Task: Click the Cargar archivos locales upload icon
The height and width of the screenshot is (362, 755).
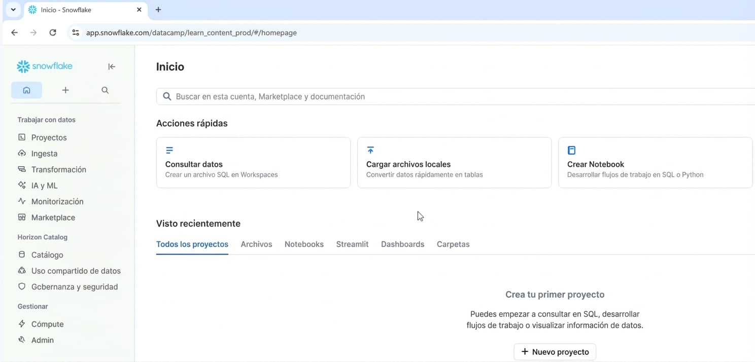Action: pyautogui.click(x=370, y=150)
